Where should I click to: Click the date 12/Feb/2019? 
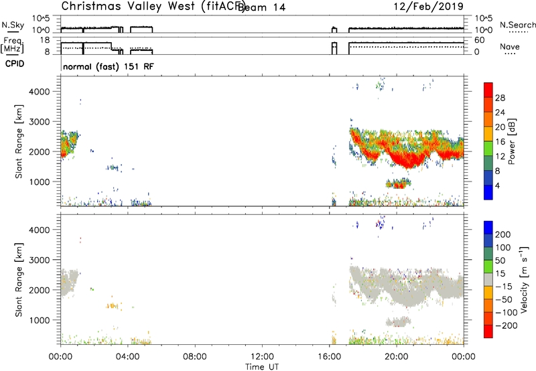point(428,7)
